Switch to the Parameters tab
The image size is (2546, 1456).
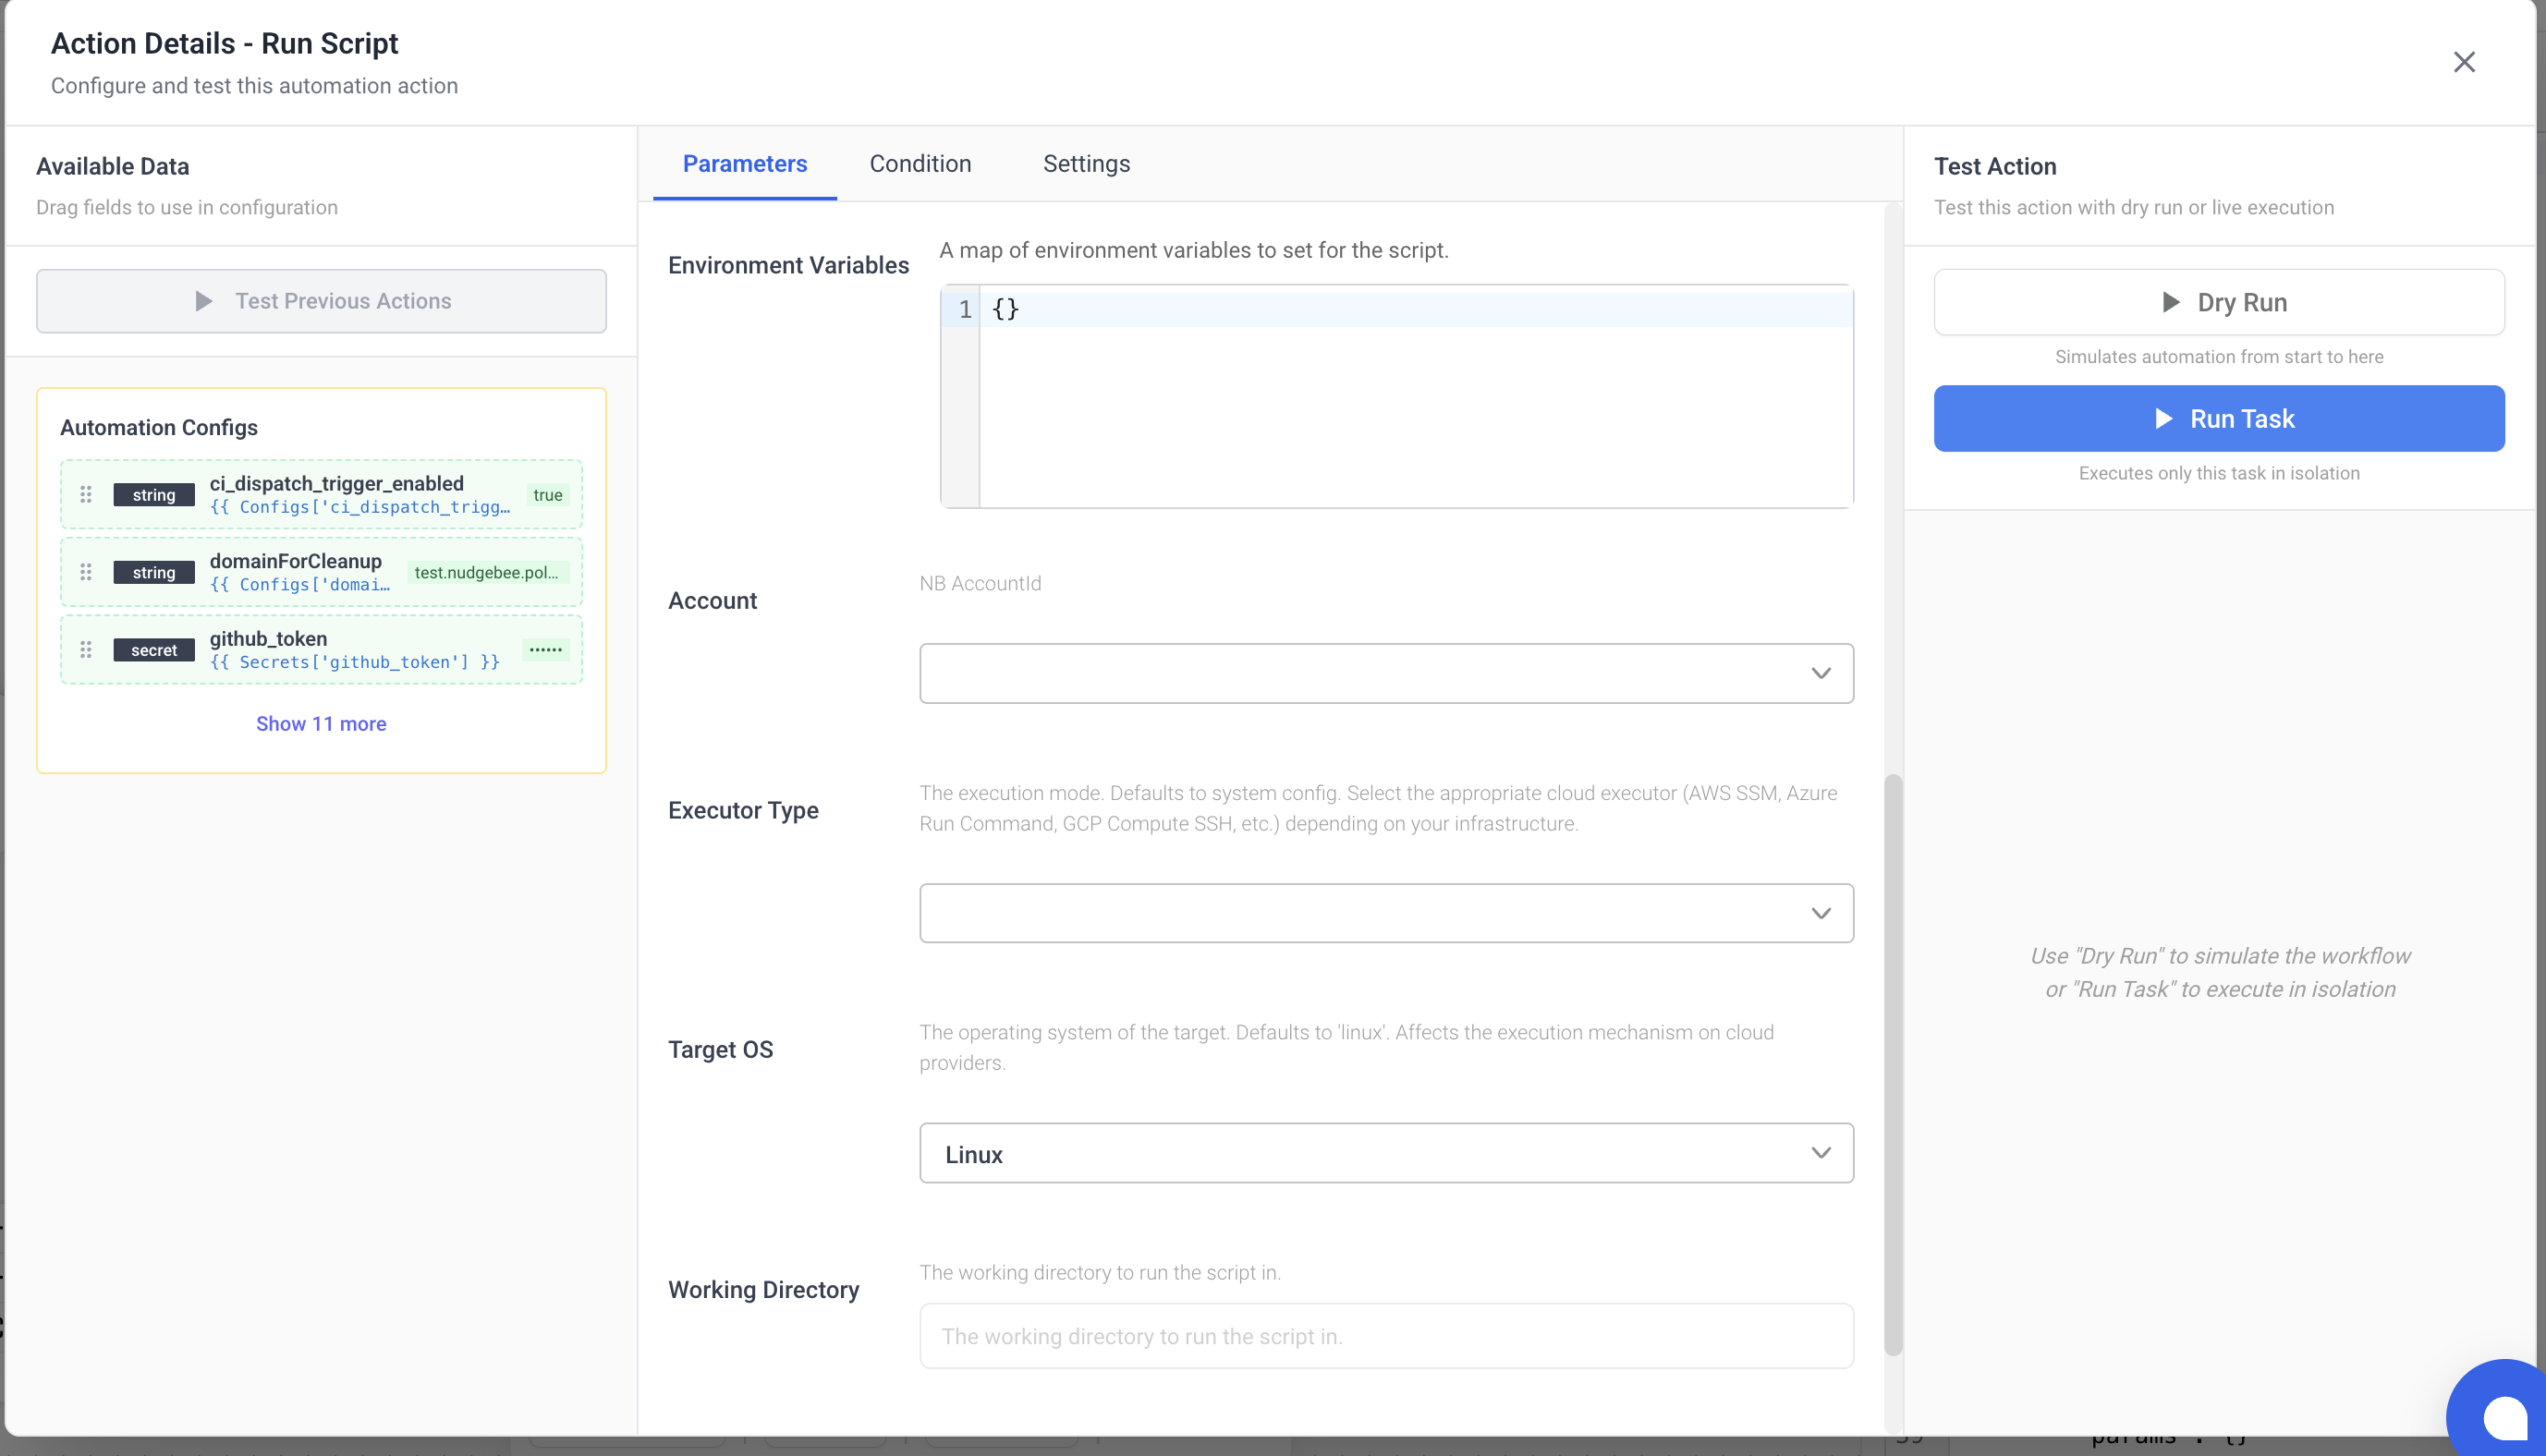coord(745,164)
